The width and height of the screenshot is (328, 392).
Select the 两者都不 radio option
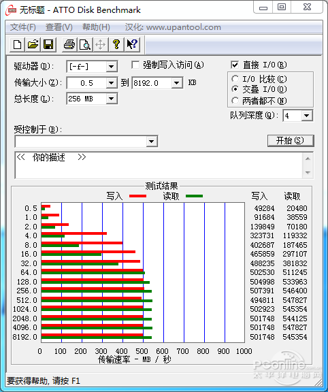pos(235,101)
